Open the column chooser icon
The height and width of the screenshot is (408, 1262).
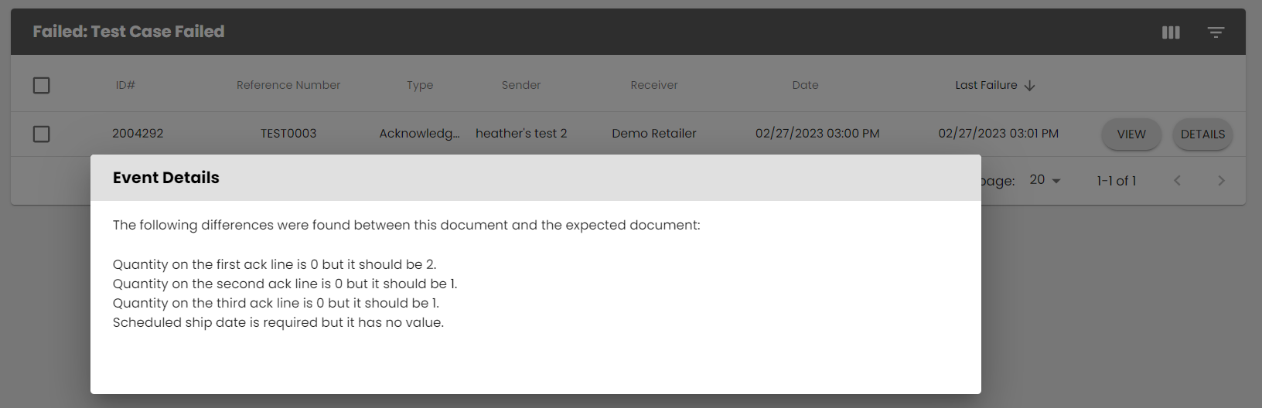click(1171, 32)
